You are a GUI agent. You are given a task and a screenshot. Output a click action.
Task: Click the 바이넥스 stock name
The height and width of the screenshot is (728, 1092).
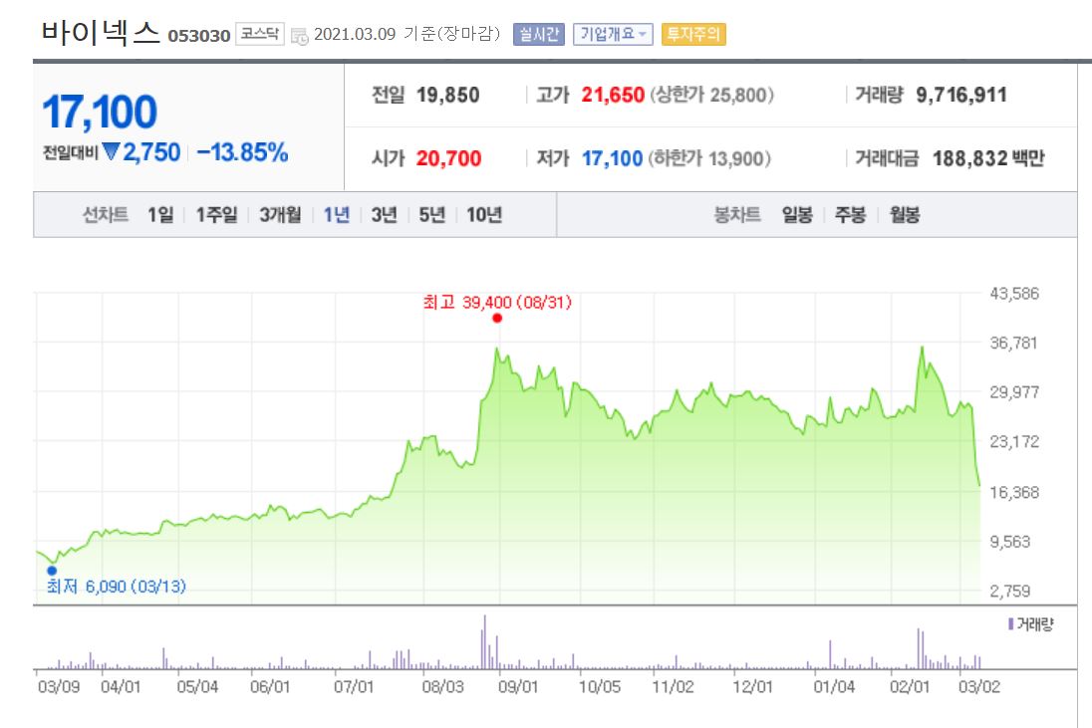(101, 32)
